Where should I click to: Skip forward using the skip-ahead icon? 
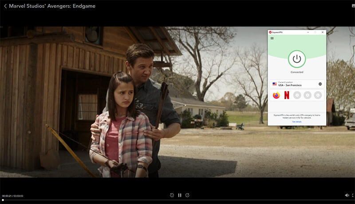tap(187, 195)
